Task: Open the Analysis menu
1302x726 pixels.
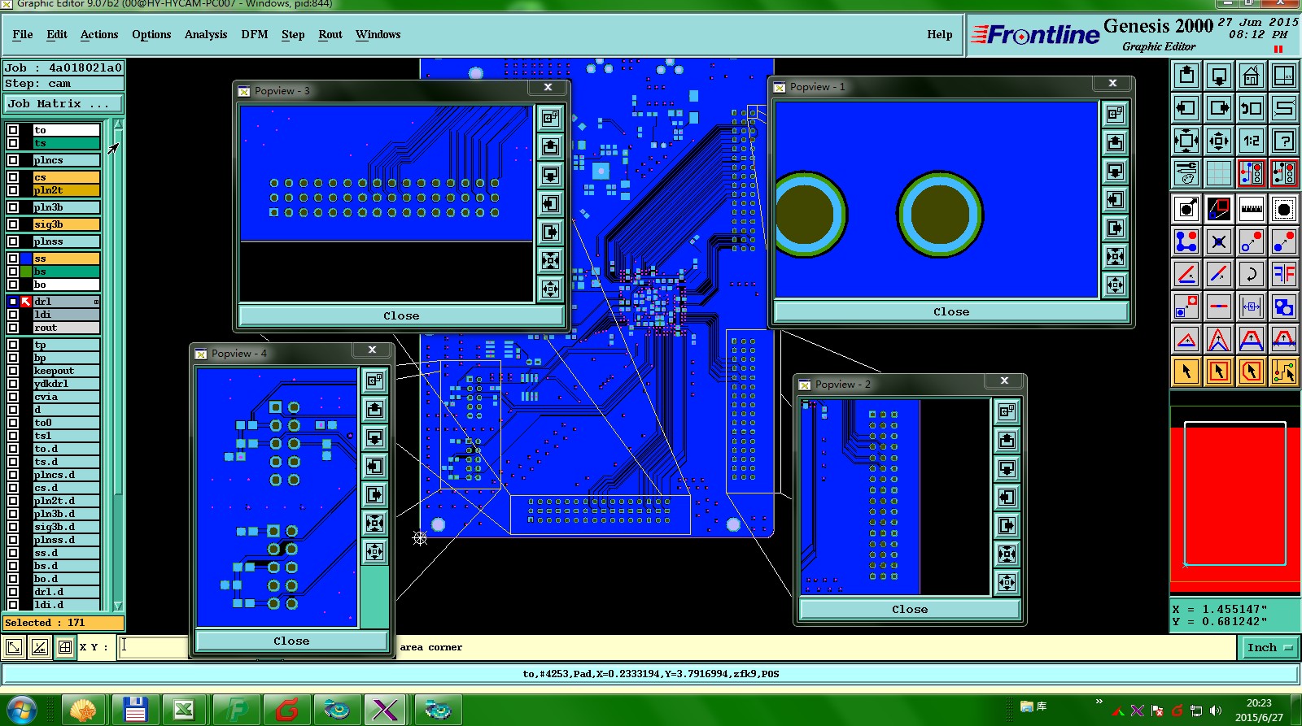Action: pos(206,34)
